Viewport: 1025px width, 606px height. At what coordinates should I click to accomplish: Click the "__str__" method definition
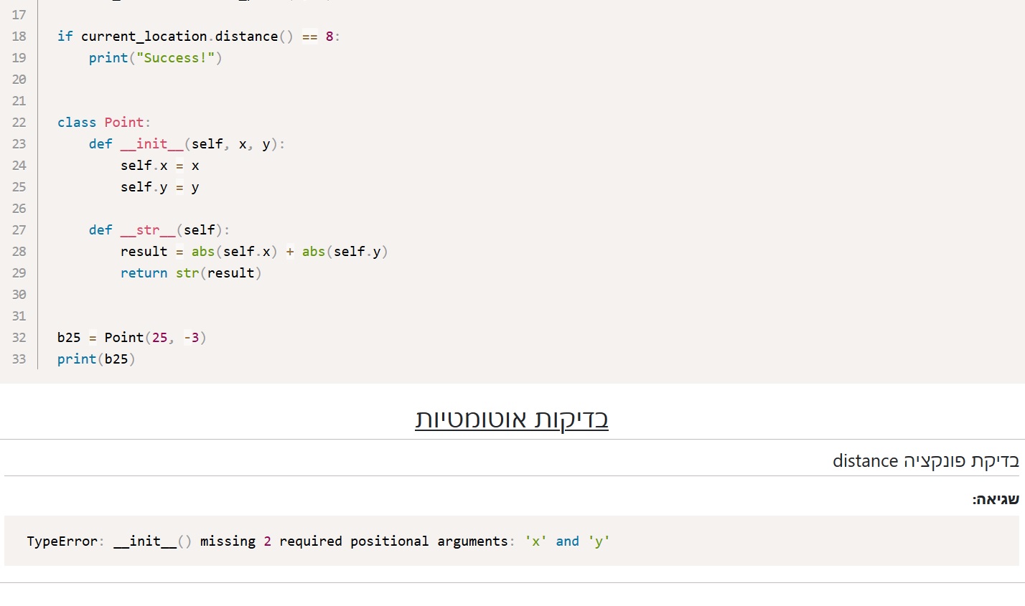[148, 229]
